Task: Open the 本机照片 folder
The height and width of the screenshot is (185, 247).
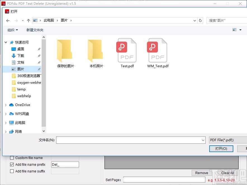Action: click(96, 50)
